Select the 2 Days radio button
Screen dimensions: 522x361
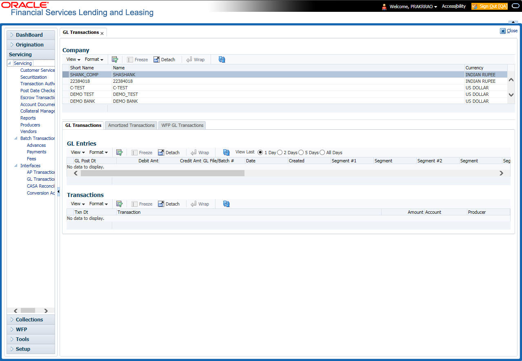280,153
